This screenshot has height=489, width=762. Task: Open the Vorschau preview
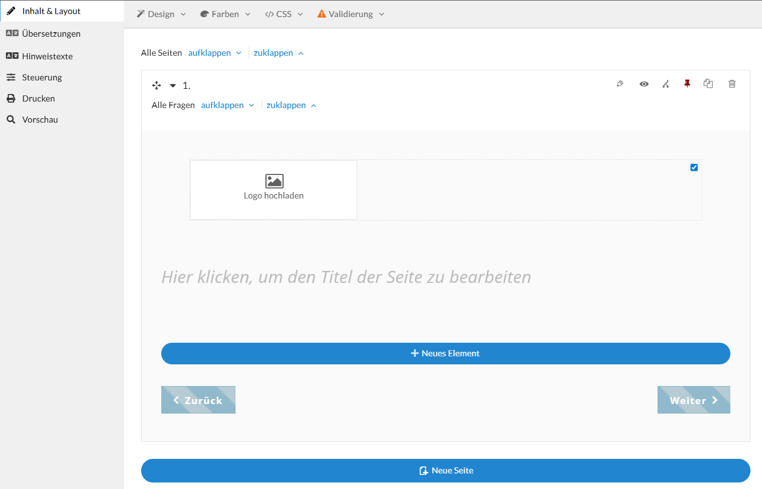(x=39, y=119)
